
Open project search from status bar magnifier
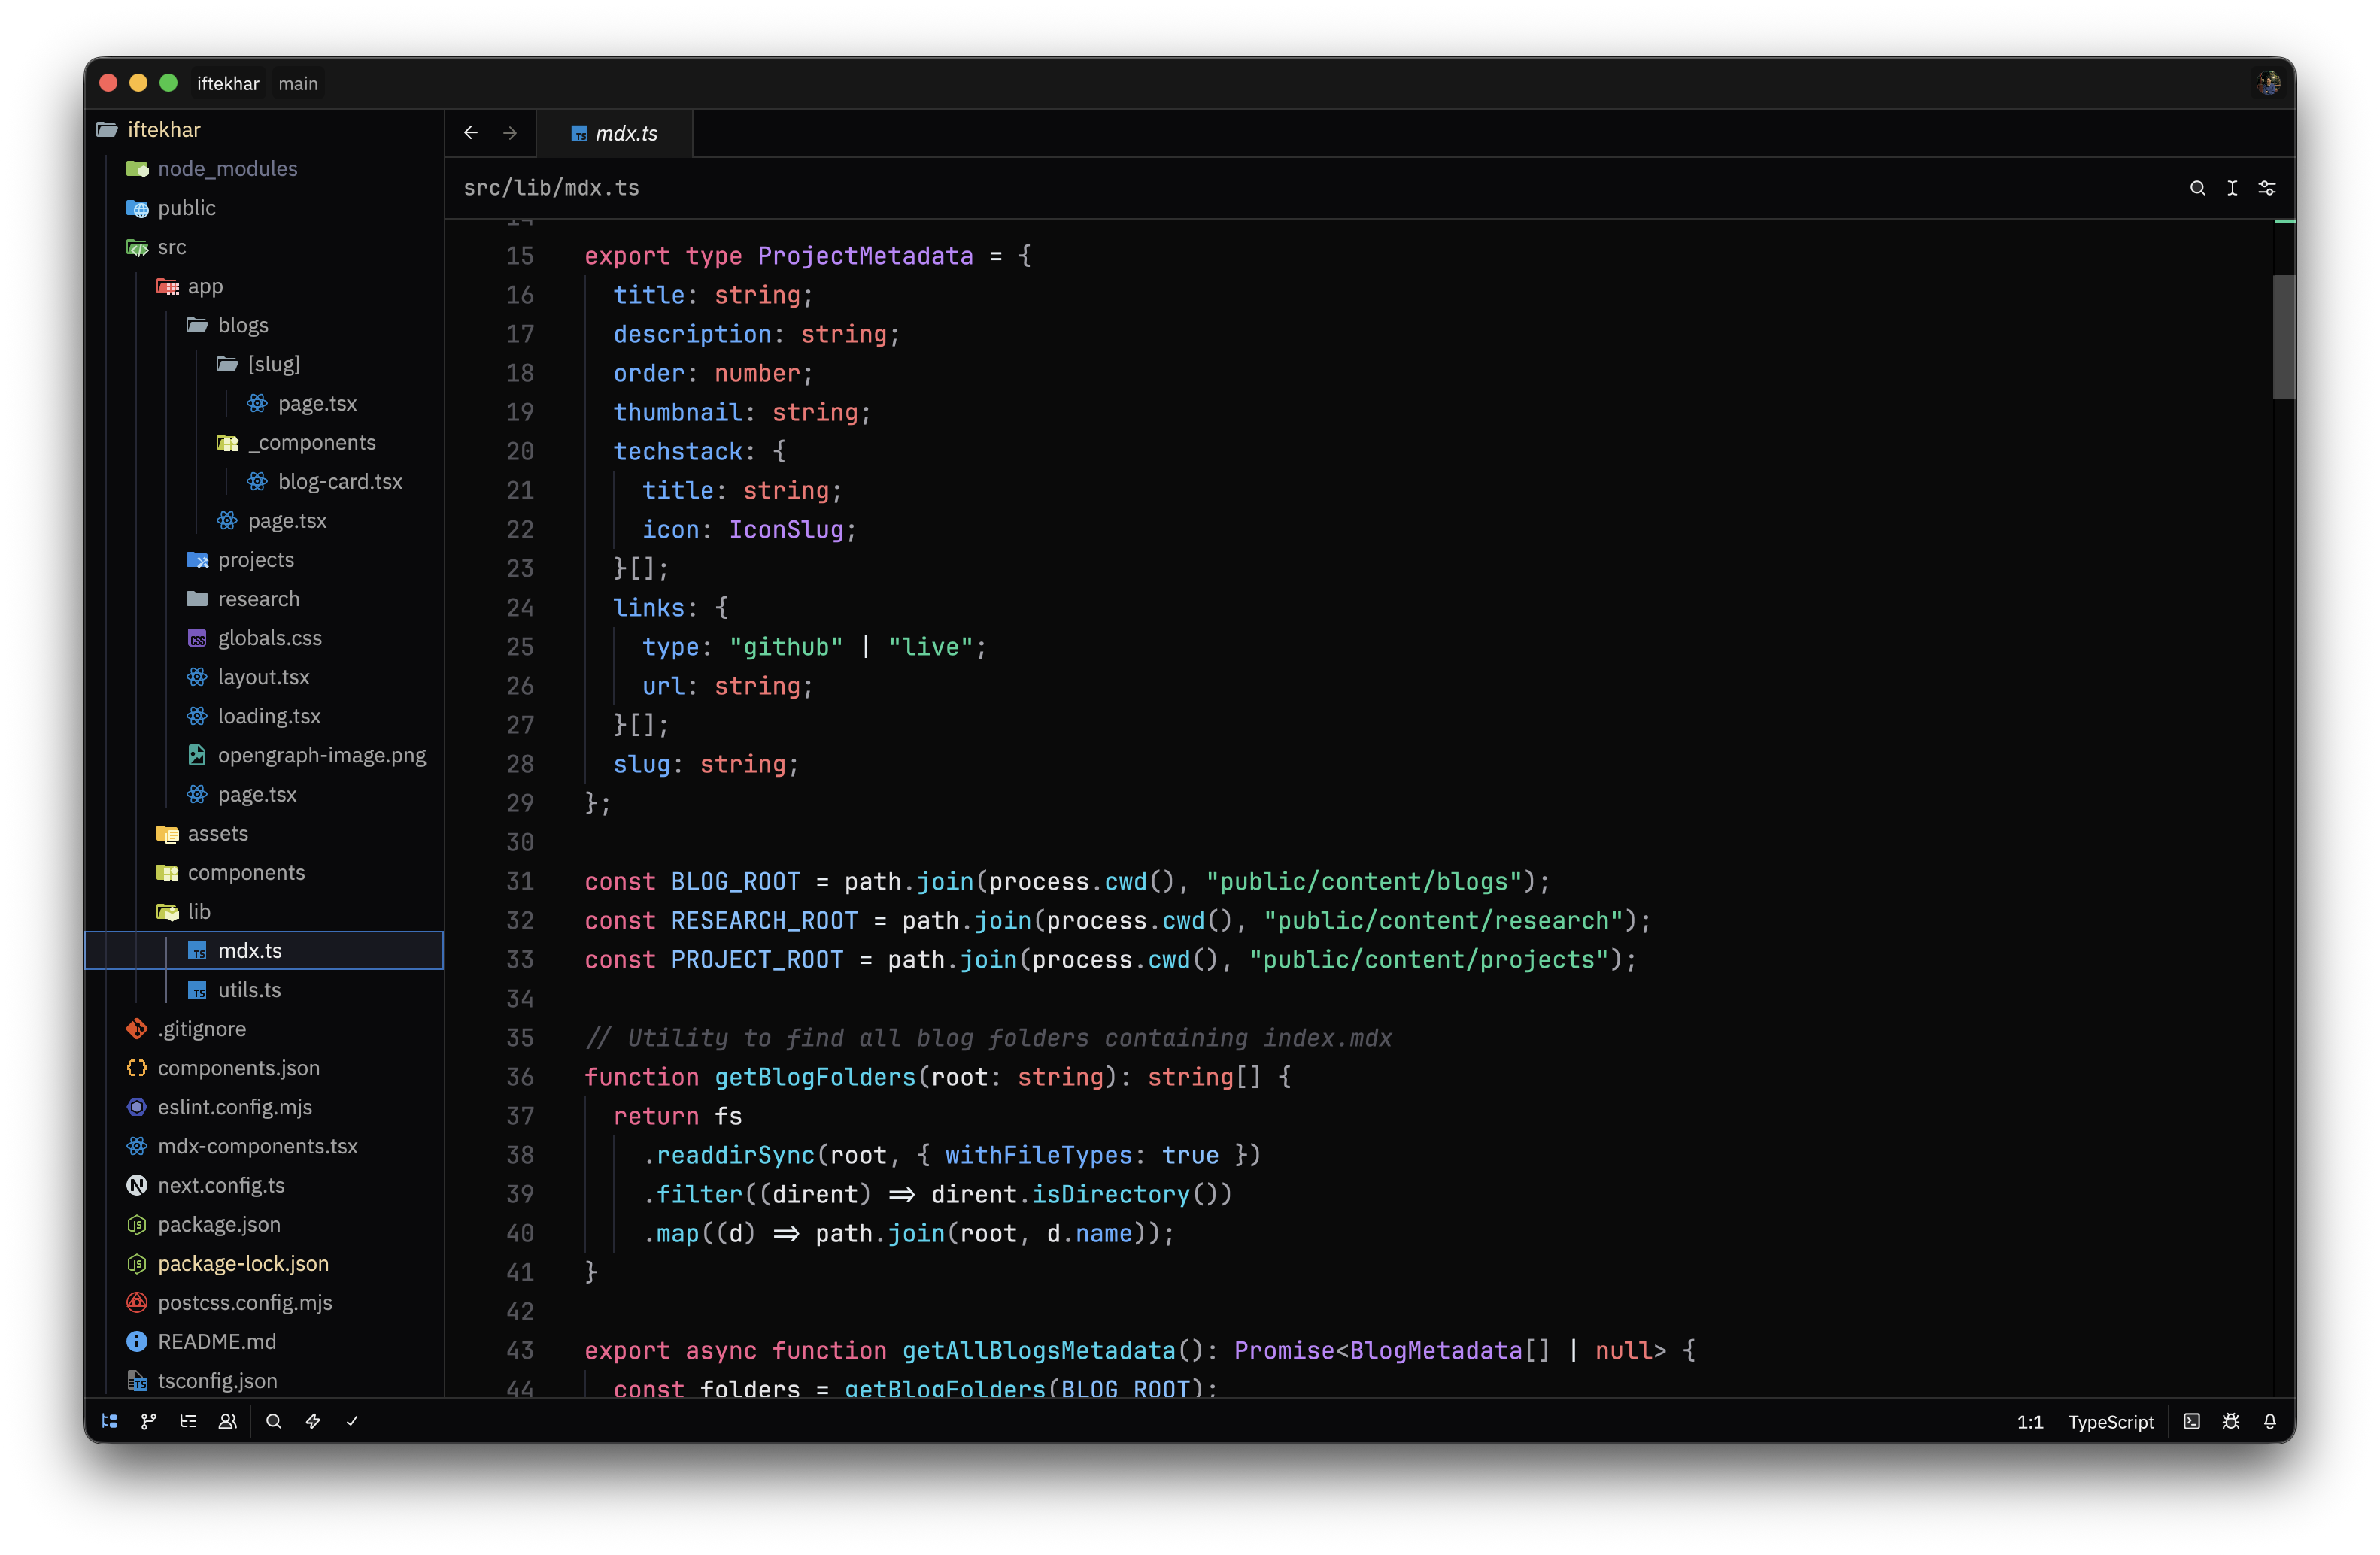coord(273,1421)
